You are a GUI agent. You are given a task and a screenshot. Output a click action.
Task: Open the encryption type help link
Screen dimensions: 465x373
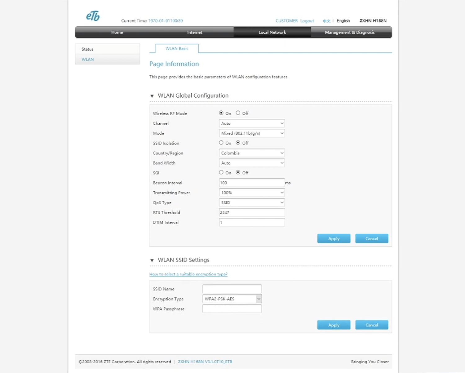click(188, 274)
